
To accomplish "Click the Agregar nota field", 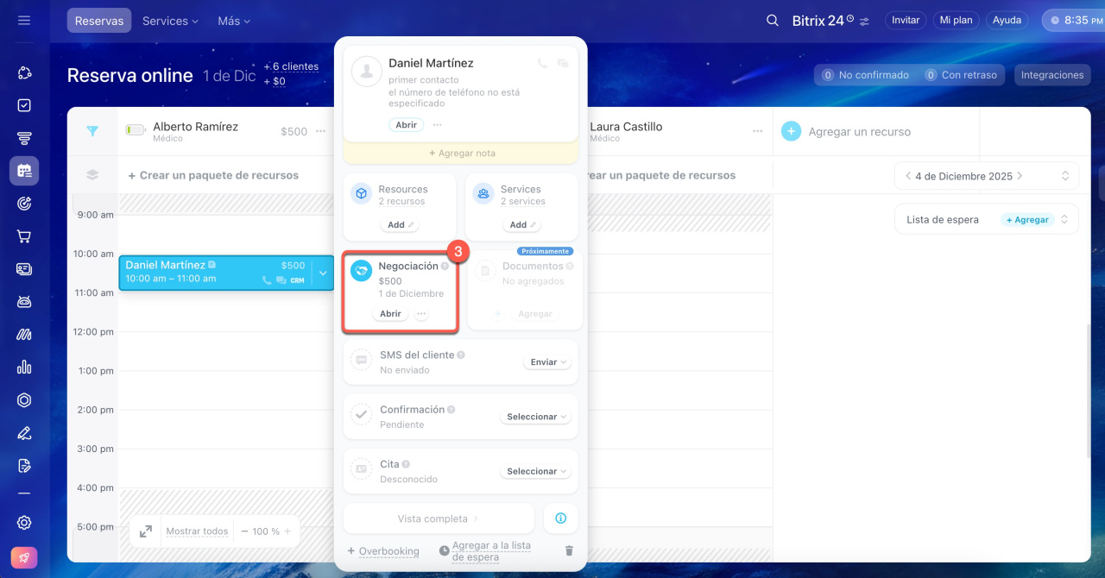I will pos(461,153).
